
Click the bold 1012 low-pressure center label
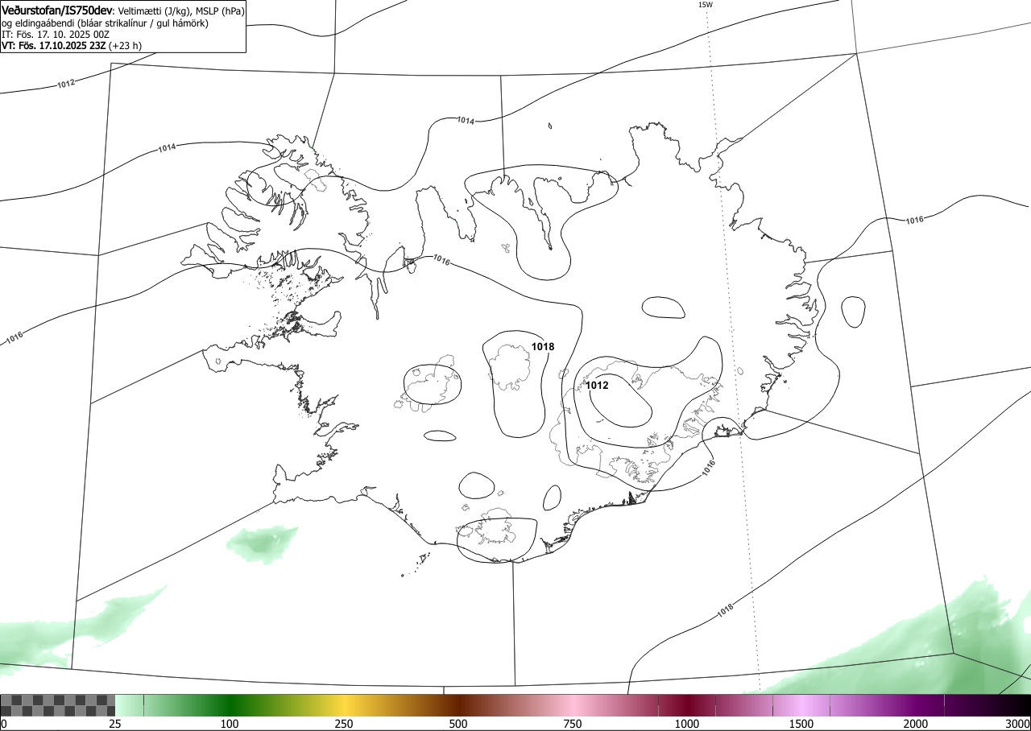597,386
